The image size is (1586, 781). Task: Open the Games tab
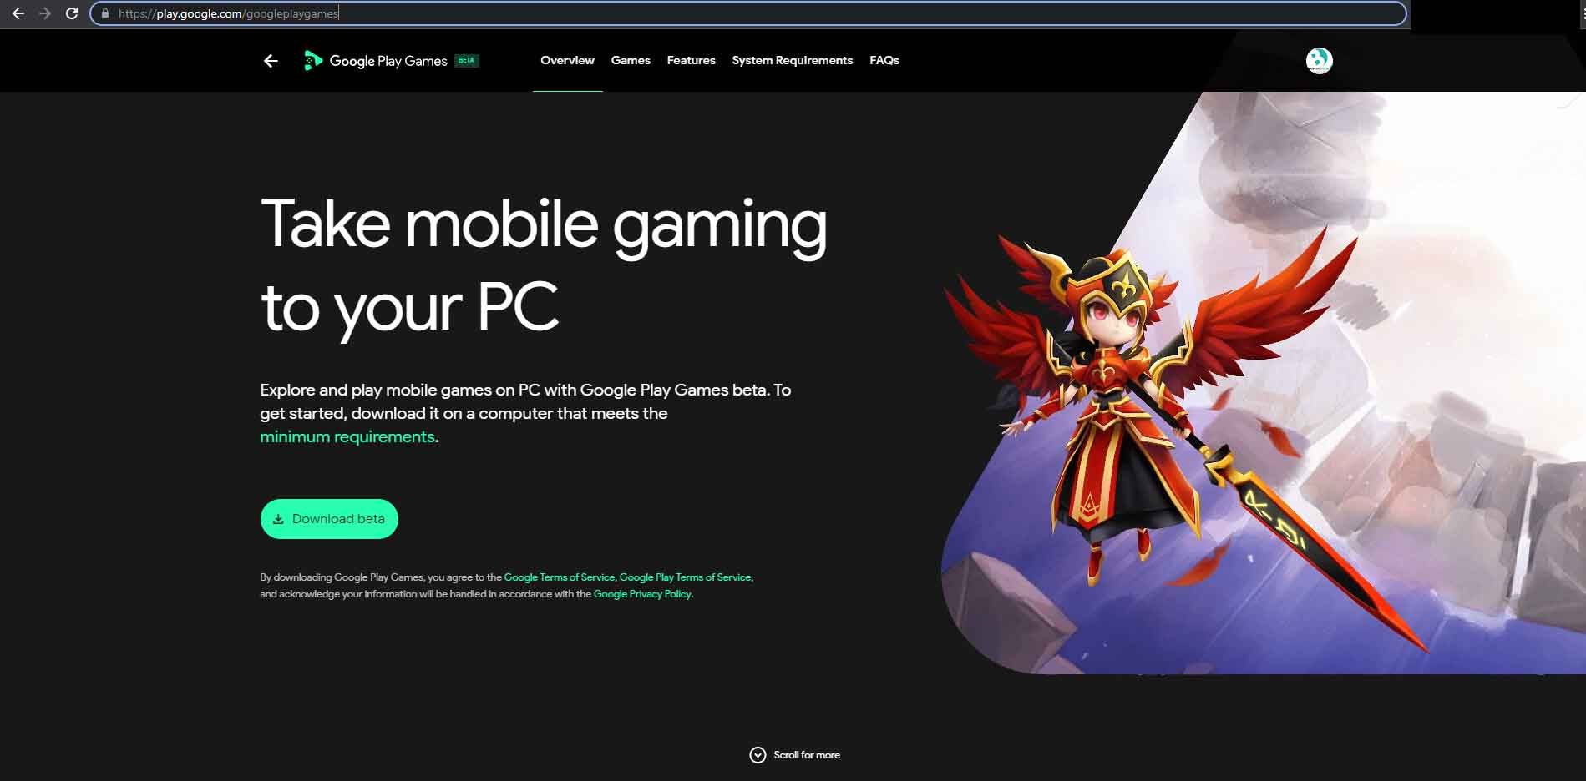[x=631, y=60]
